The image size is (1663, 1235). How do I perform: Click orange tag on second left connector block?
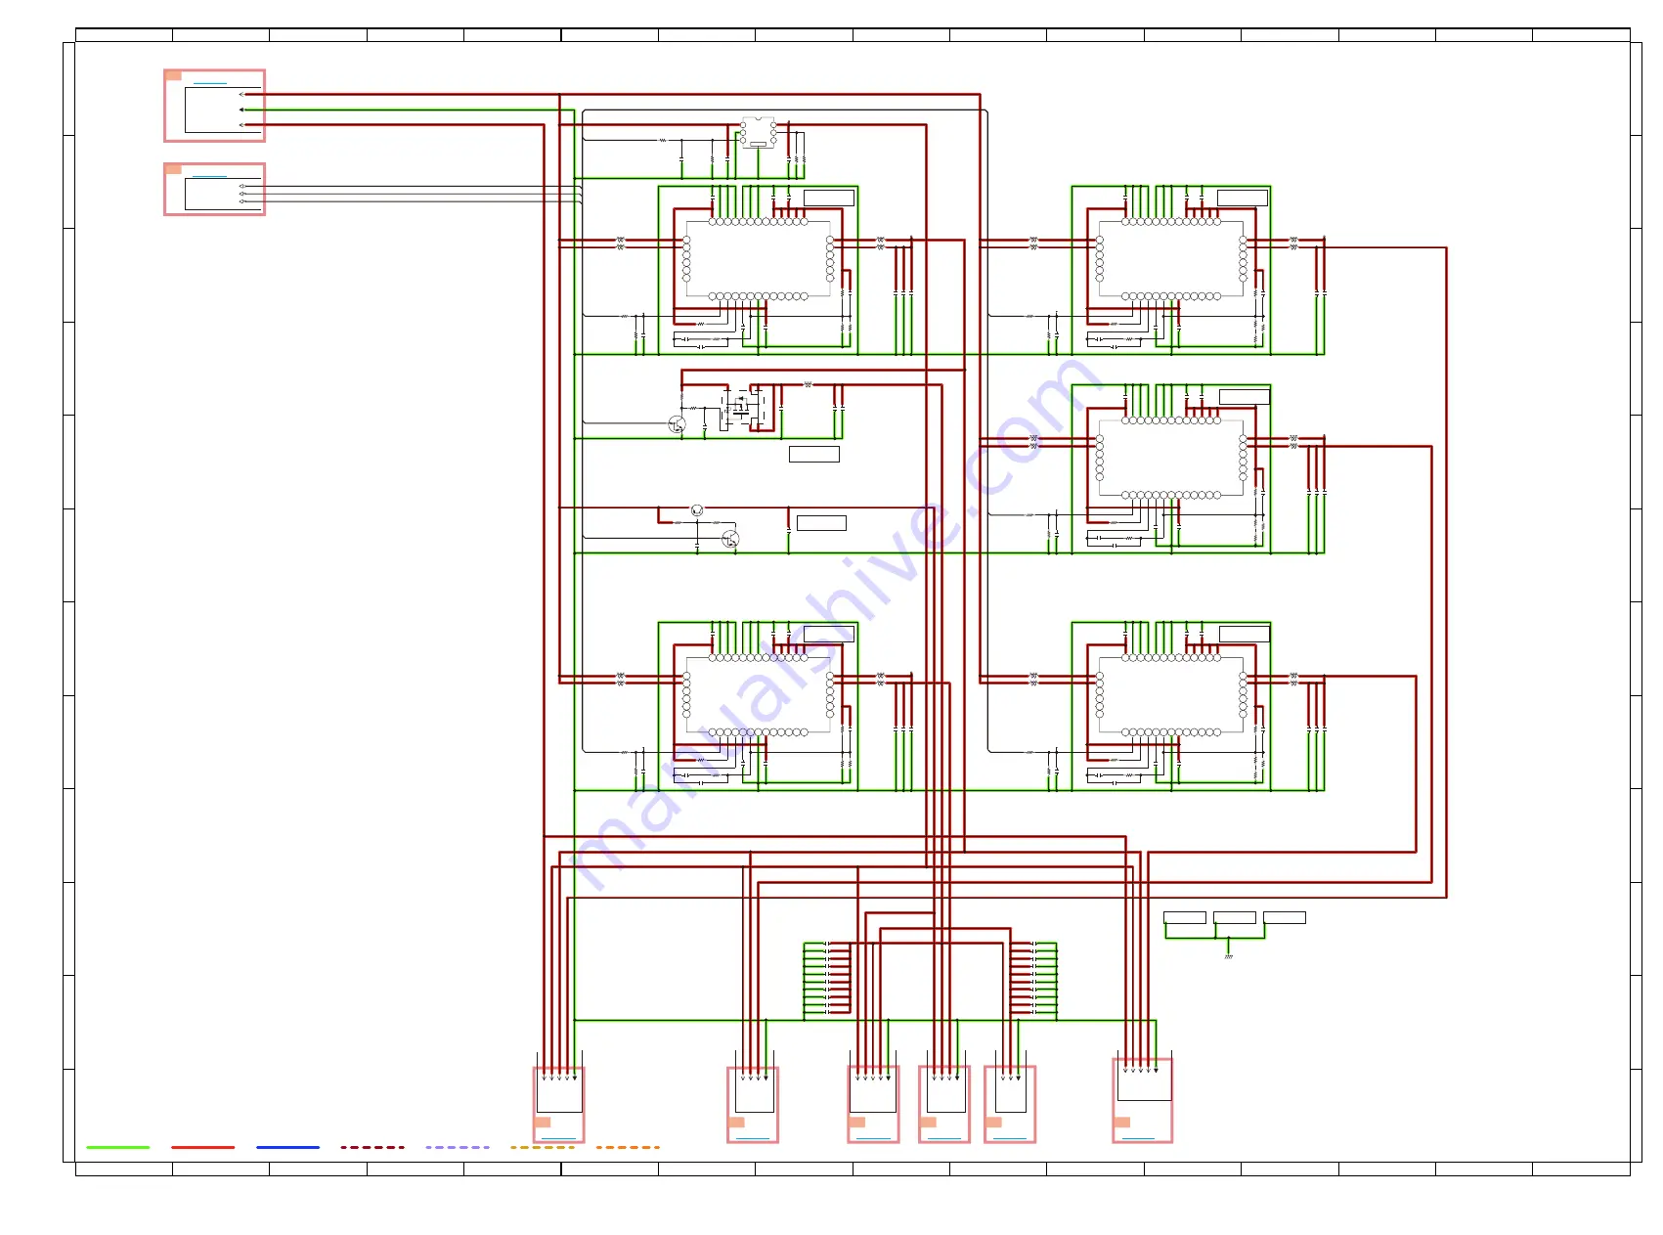coord(173,169)
